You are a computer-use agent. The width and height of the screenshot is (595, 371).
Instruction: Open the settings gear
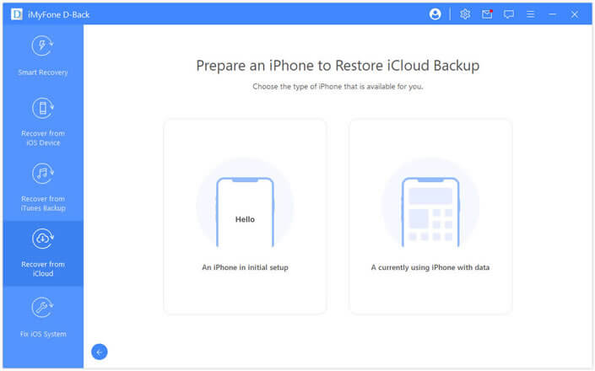click(465, 14)
